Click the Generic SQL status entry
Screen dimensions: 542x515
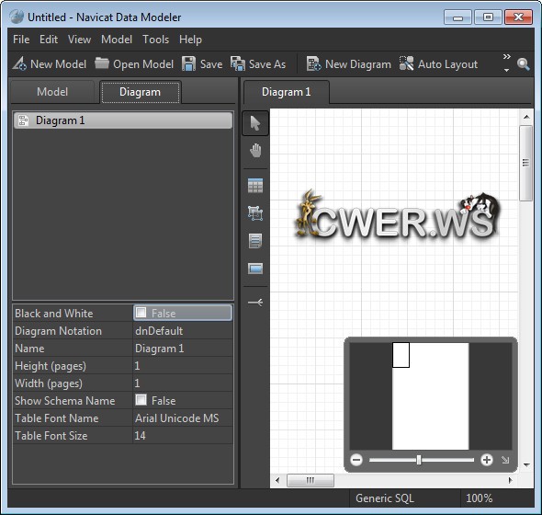click(x=384, y=498)
